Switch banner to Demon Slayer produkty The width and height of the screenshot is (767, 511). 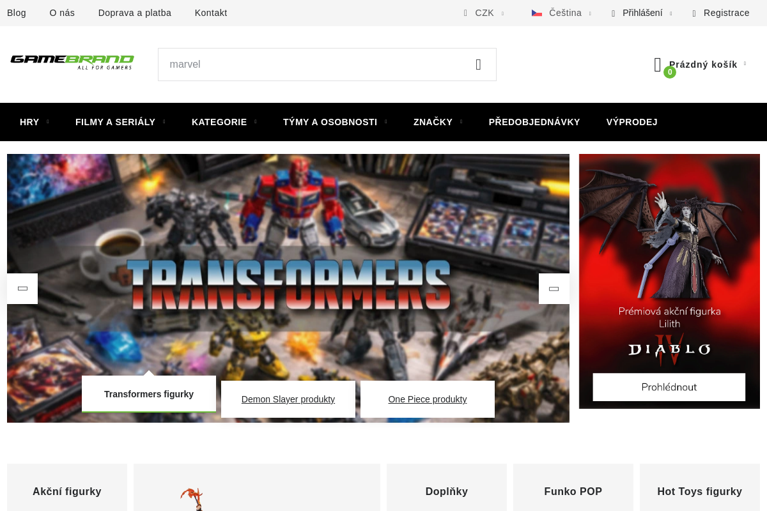[x=288, y=399]
